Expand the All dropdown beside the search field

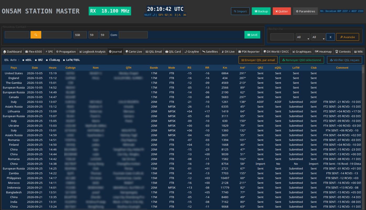(x=303, y=37)
